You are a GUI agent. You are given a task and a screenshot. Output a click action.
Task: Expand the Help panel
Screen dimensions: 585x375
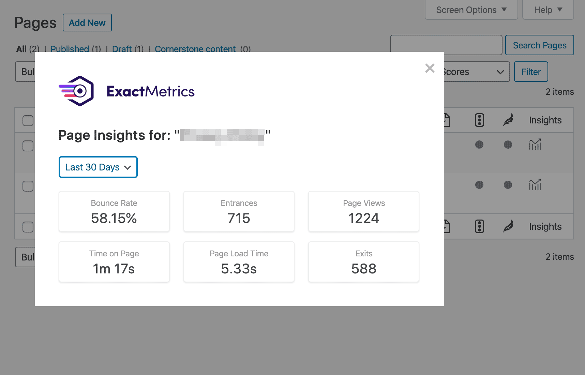tap(548, 10)
